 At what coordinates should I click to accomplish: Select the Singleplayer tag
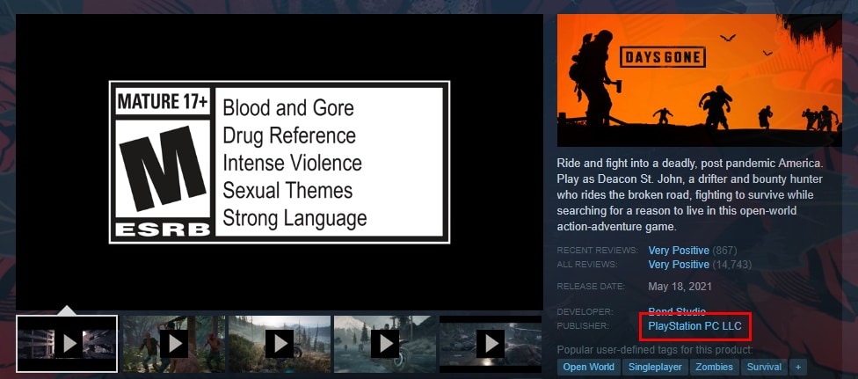(655, 367)
